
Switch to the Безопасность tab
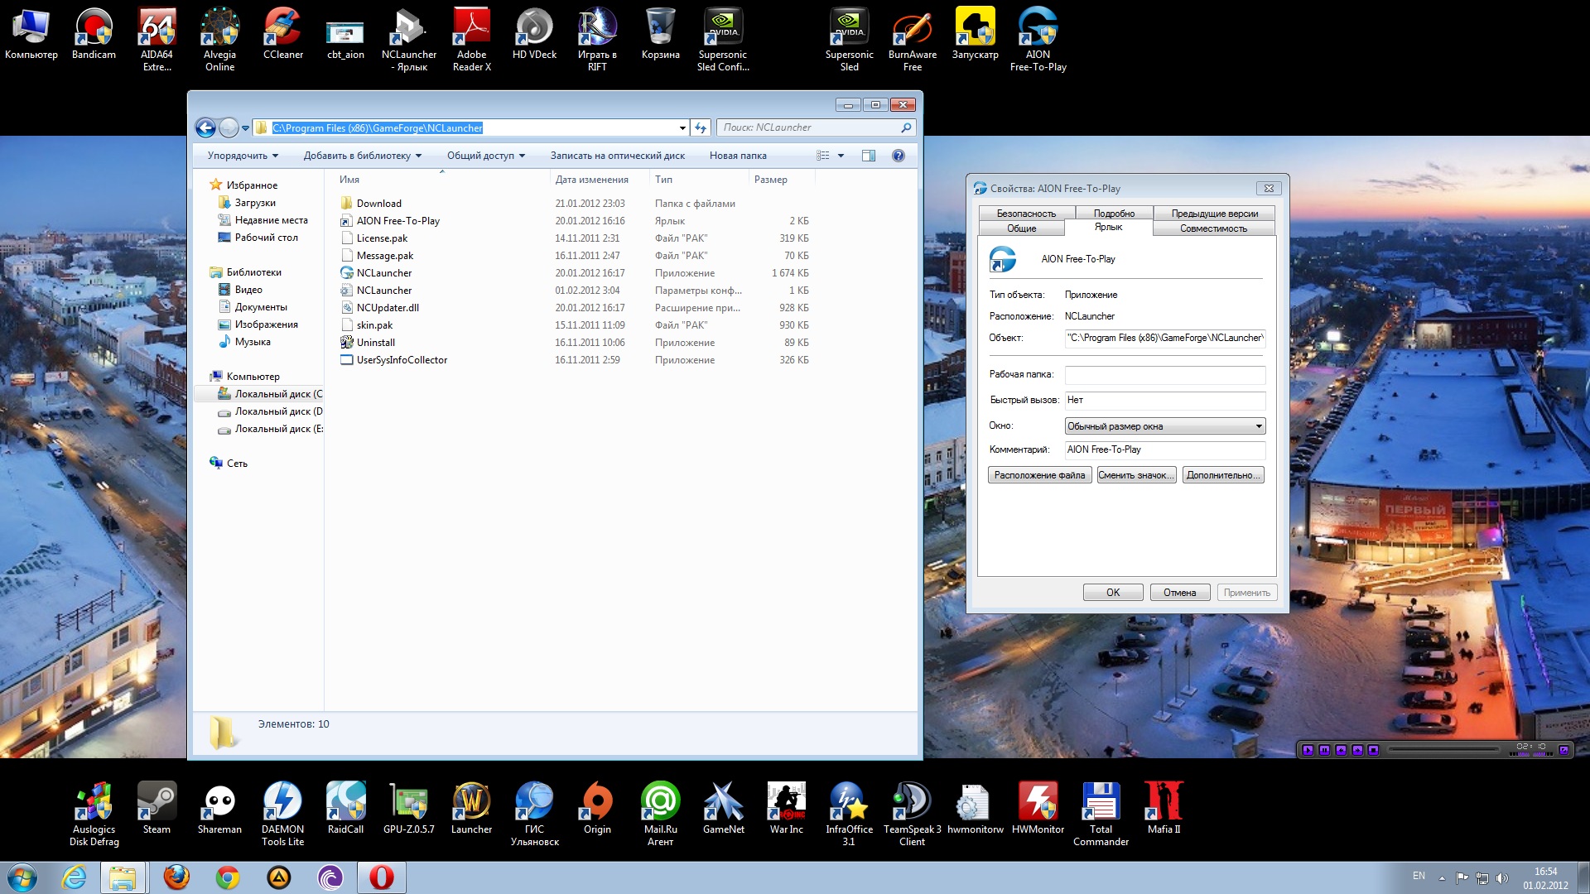1026,214
